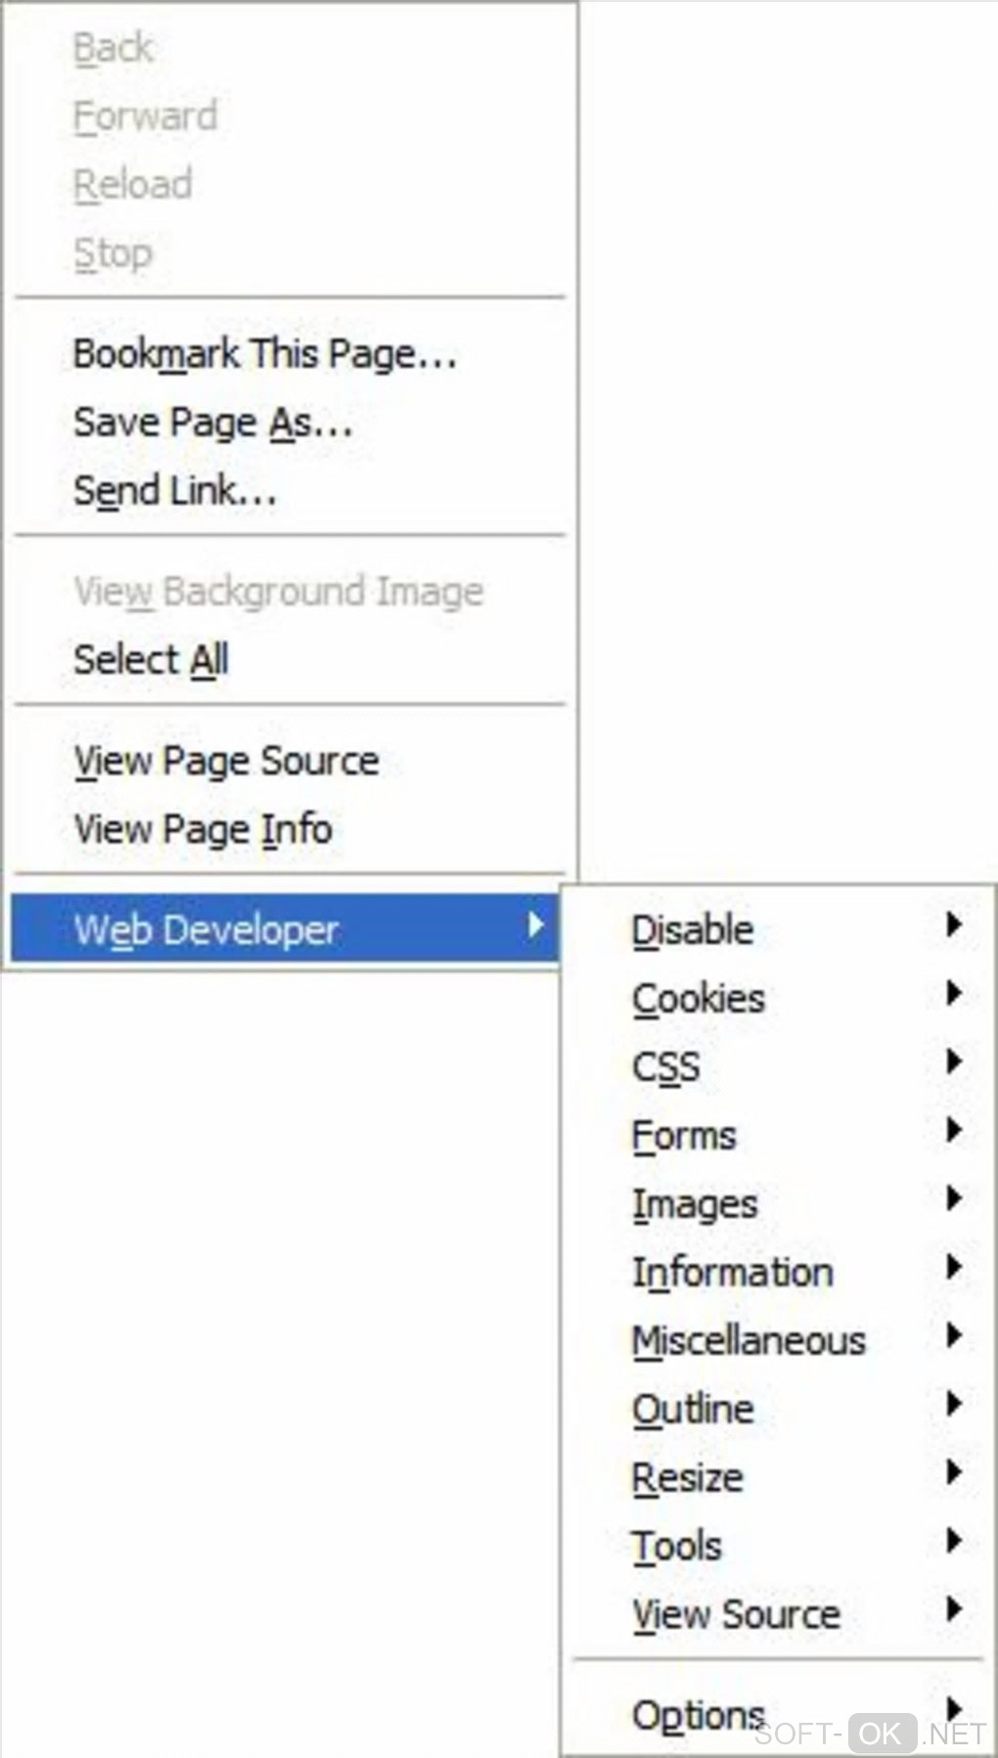Select Send Link from context menu

pos(174,491)
